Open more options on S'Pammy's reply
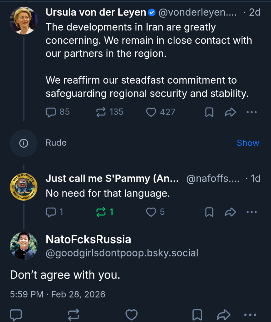271x322 pixels. (252, 212)
